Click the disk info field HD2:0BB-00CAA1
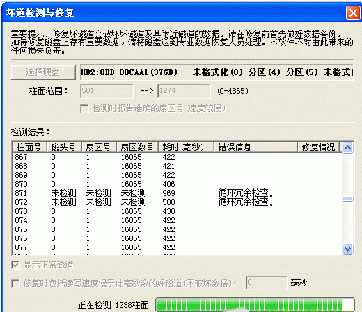Image resolution: width=362 pixels, height=312 pixels. pos(217,72)
